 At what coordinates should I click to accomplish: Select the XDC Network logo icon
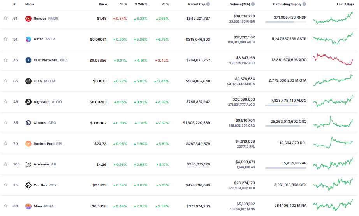28,60
